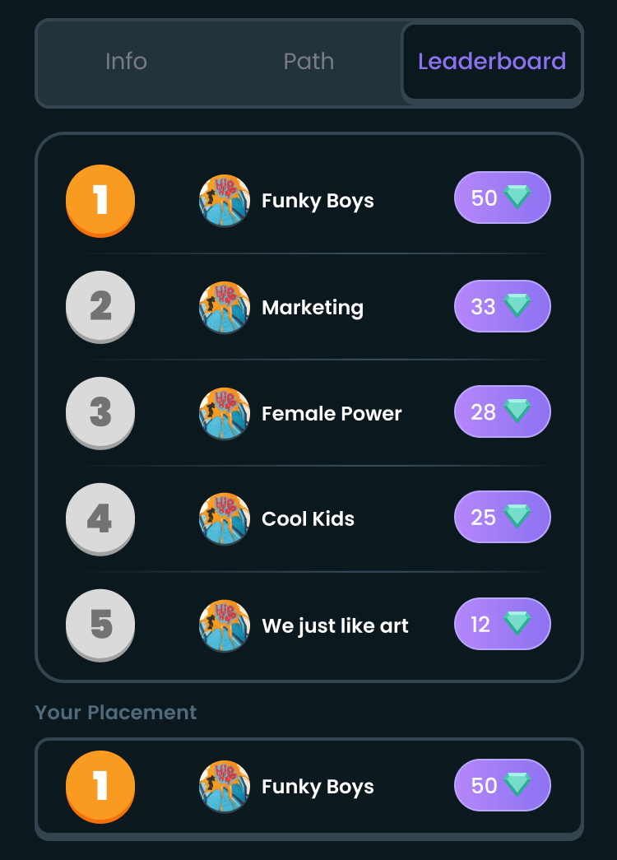Click the grey rank 2 badge
This screenshot has height=860, width=617.
[100, 307]
